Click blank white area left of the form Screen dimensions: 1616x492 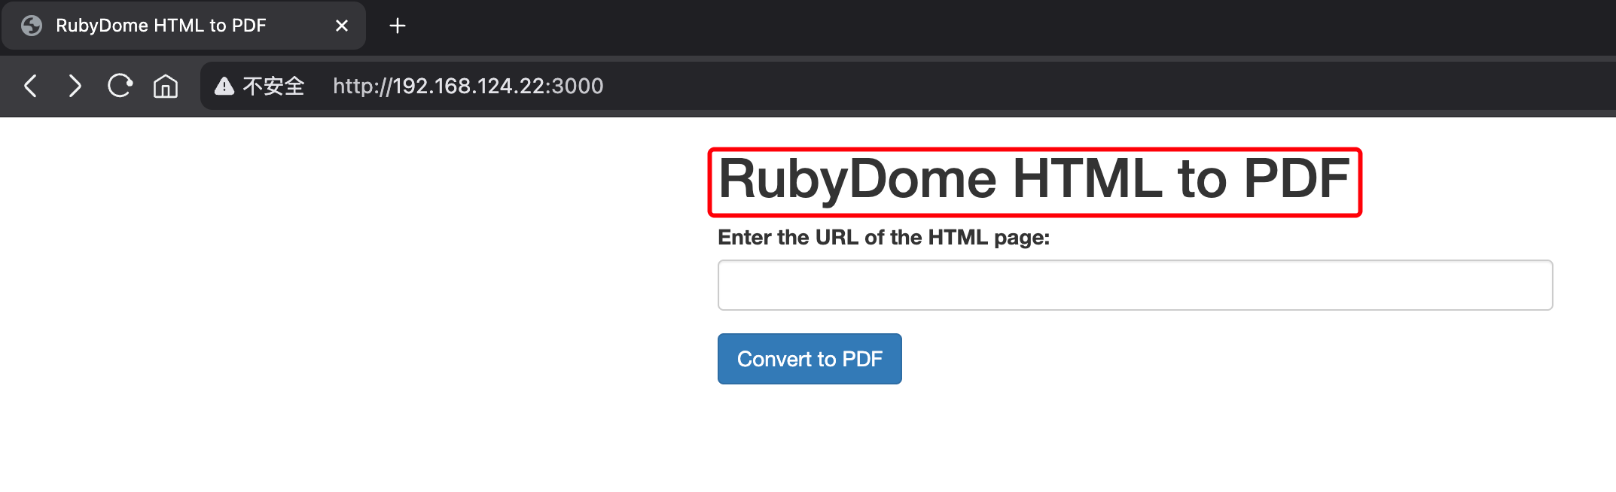click(x=339, y=301)
